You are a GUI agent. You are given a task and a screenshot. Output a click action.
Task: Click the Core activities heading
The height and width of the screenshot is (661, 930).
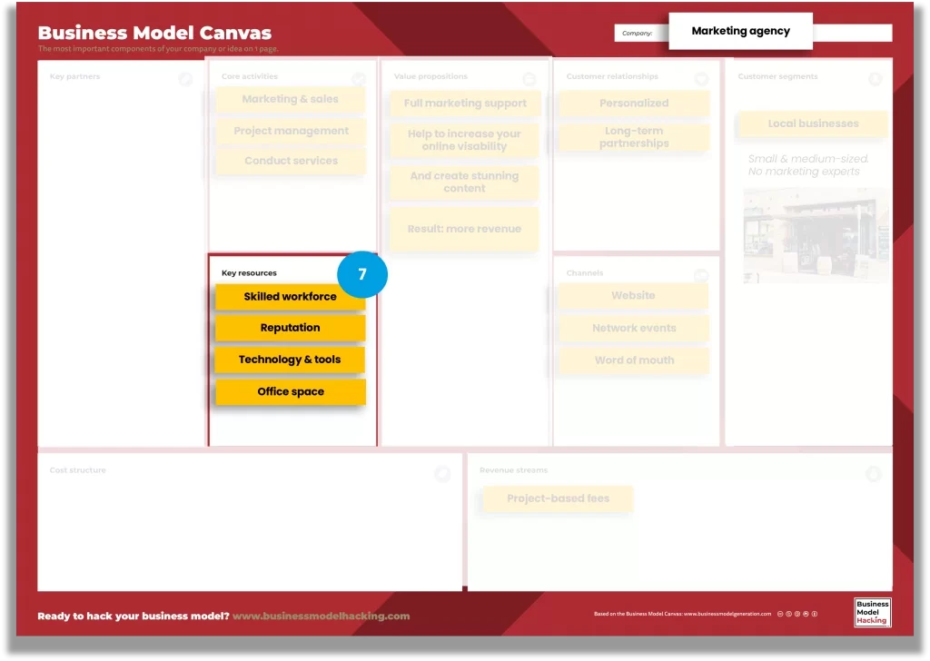pyautogui.click(x=249, y=76)
